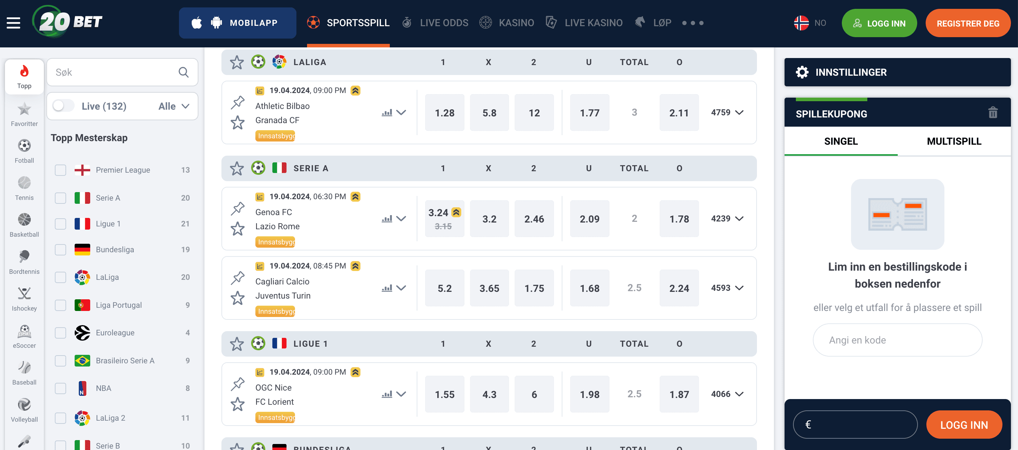
Task: Switch bet slip to Singel tab
Action: coord(841,141)
